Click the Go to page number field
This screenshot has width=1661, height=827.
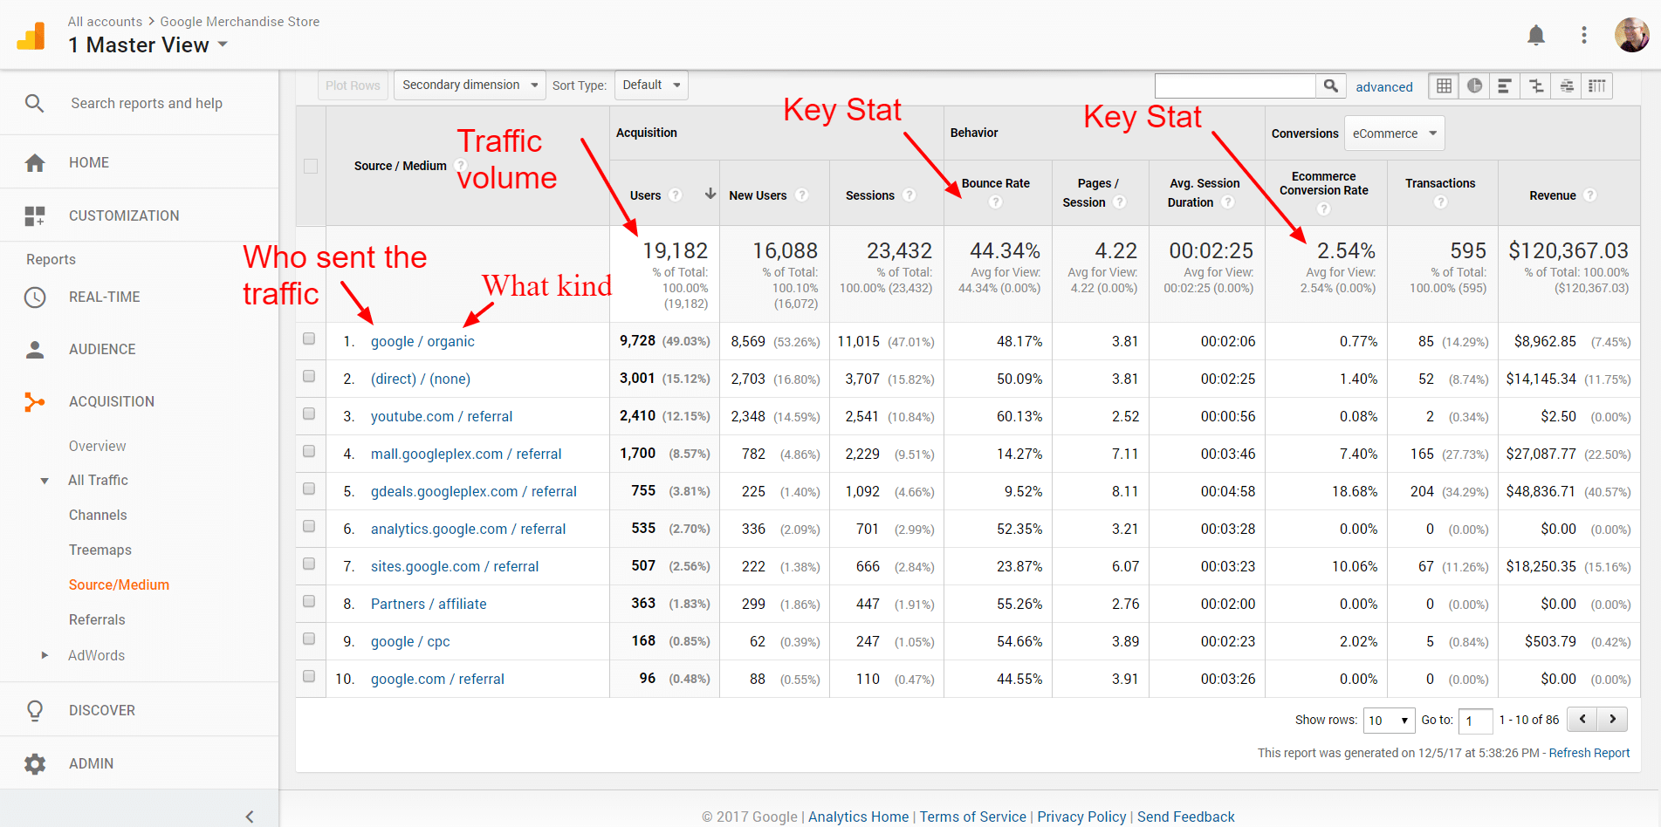1476,721
